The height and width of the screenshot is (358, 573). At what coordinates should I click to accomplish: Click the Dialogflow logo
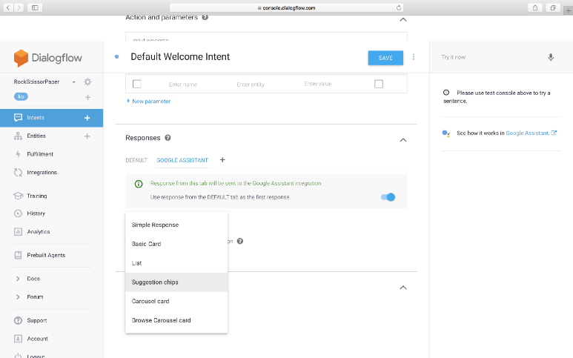tap(48, 58)
